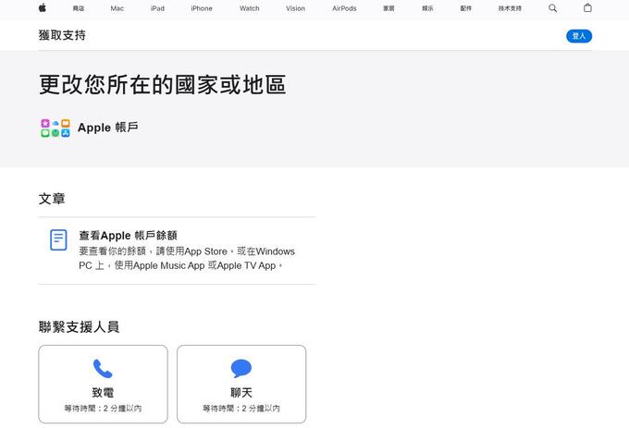Click the article document icon
The width and height of the screenshot is (629, 428).
58,239
